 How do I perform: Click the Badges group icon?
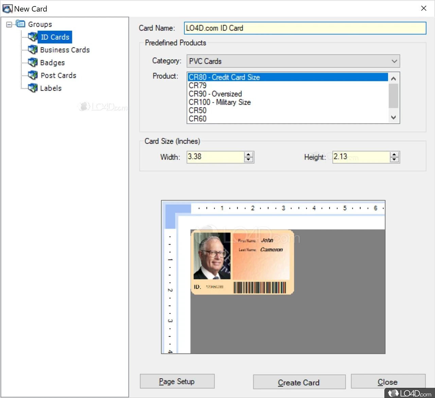(x=33, y=62)
